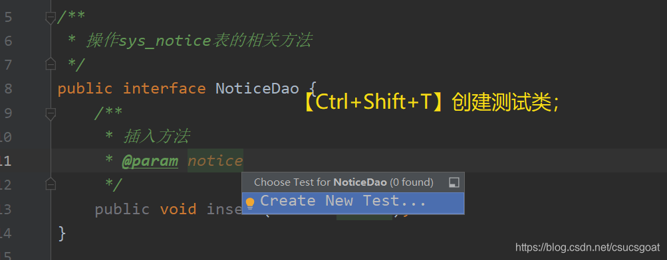Click the @param Javadoc tag
The height and width of the screenshot is (260, 667).
point(150,161)
